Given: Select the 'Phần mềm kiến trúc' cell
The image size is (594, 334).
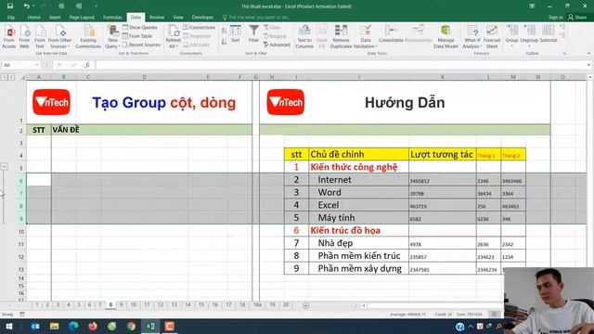Looking at the screenshot, I should (359, 256).
